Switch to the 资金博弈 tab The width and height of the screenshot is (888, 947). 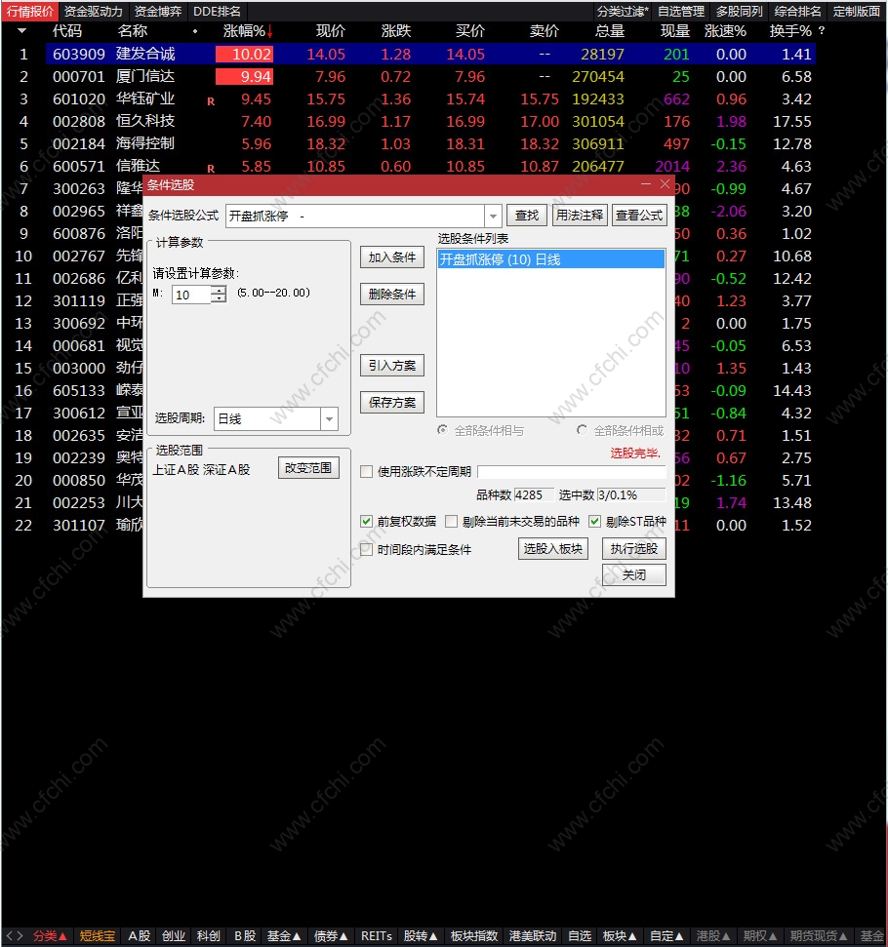[x=158, y=11]
